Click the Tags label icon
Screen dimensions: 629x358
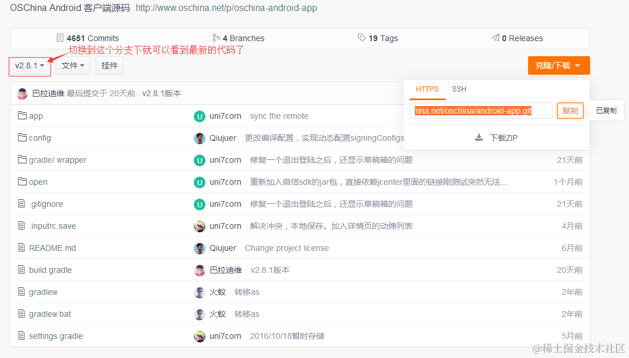[x=362, y=38]
